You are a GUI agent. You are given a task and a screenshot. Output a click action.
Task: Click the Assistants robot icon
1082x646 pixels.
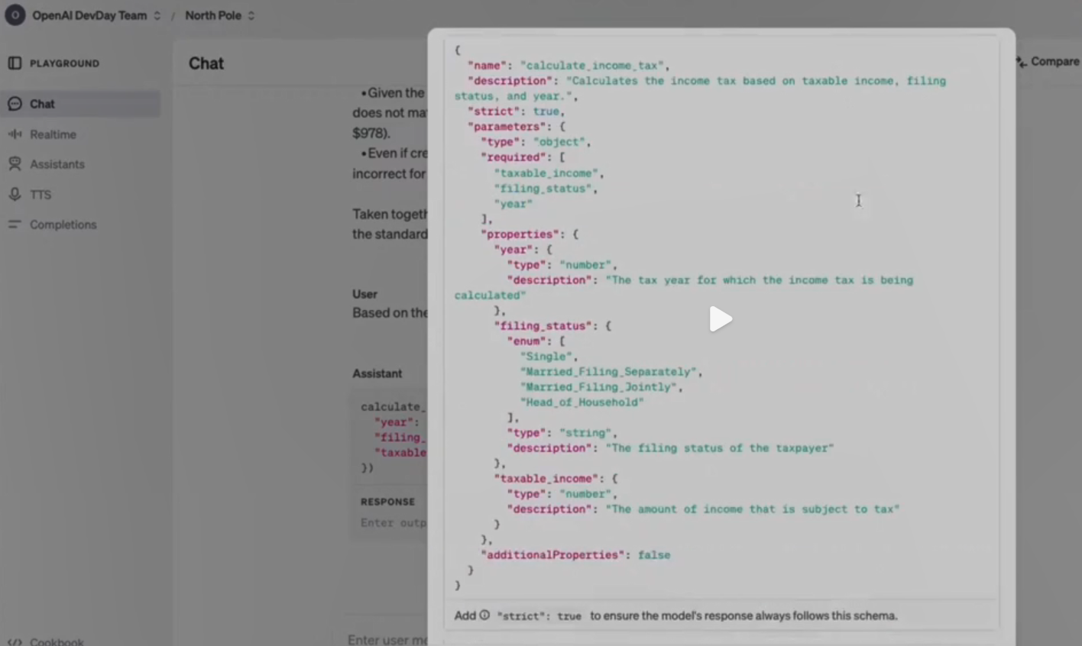click(x=15, y=164)
